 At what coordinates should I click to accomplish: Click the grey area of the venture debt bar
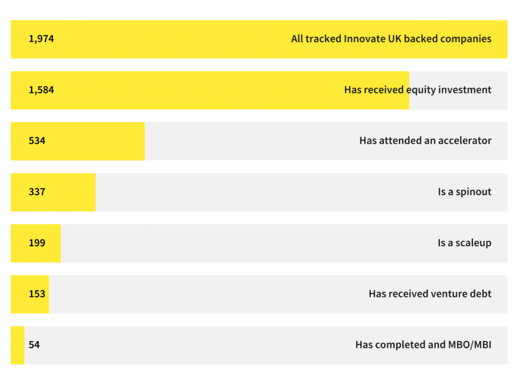[204, 294]
